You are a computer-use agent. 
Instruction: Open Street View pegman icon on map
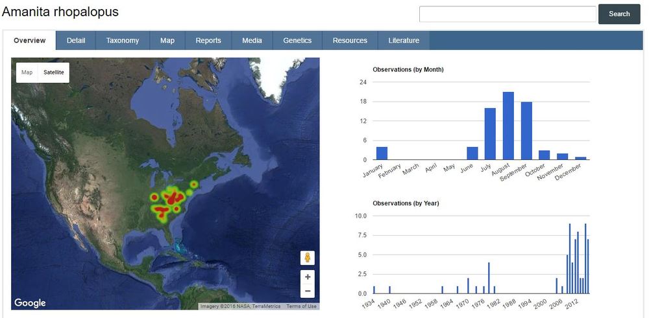pyautogui.click(x=308, y=258)
